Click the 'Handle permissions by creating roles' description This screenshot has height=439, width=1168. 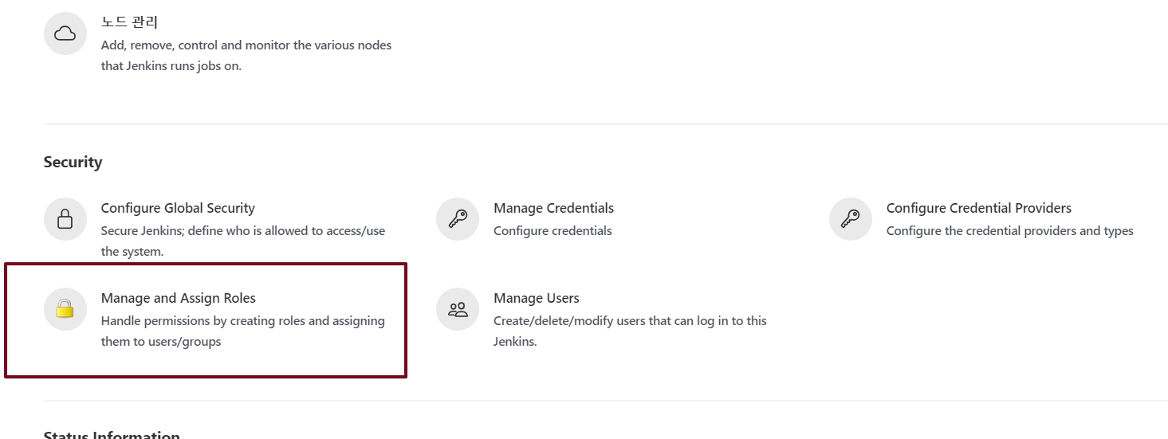[243, 331]
